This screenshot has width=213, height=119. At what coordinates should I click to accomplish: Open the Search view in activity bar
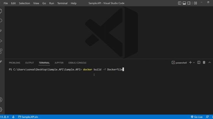[1, 20]
